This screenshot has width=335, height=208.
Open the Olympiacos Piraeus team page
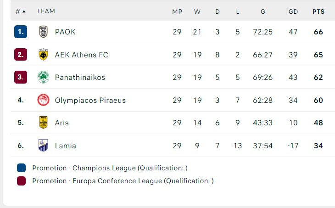click(x=90, y=100)
